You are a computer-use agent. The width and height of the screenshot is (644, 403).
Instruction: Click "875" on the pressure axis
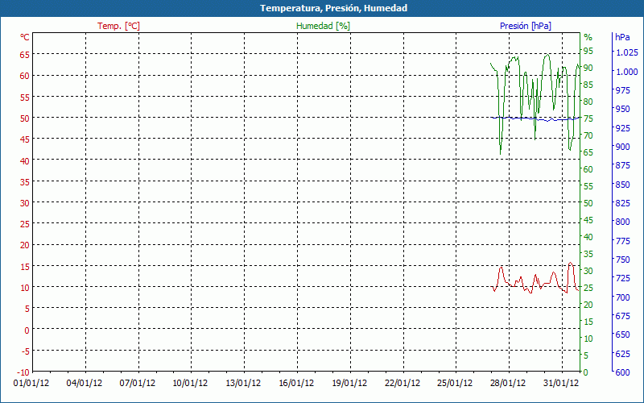[622, 165]
